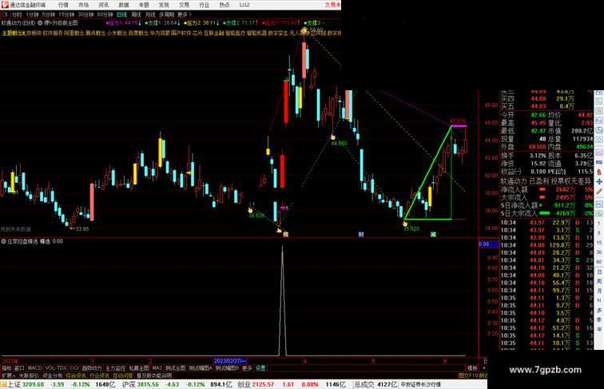The image size is (604, 389).
Task: Select 日 period in right sidebar
Action: tap(599, 272)
